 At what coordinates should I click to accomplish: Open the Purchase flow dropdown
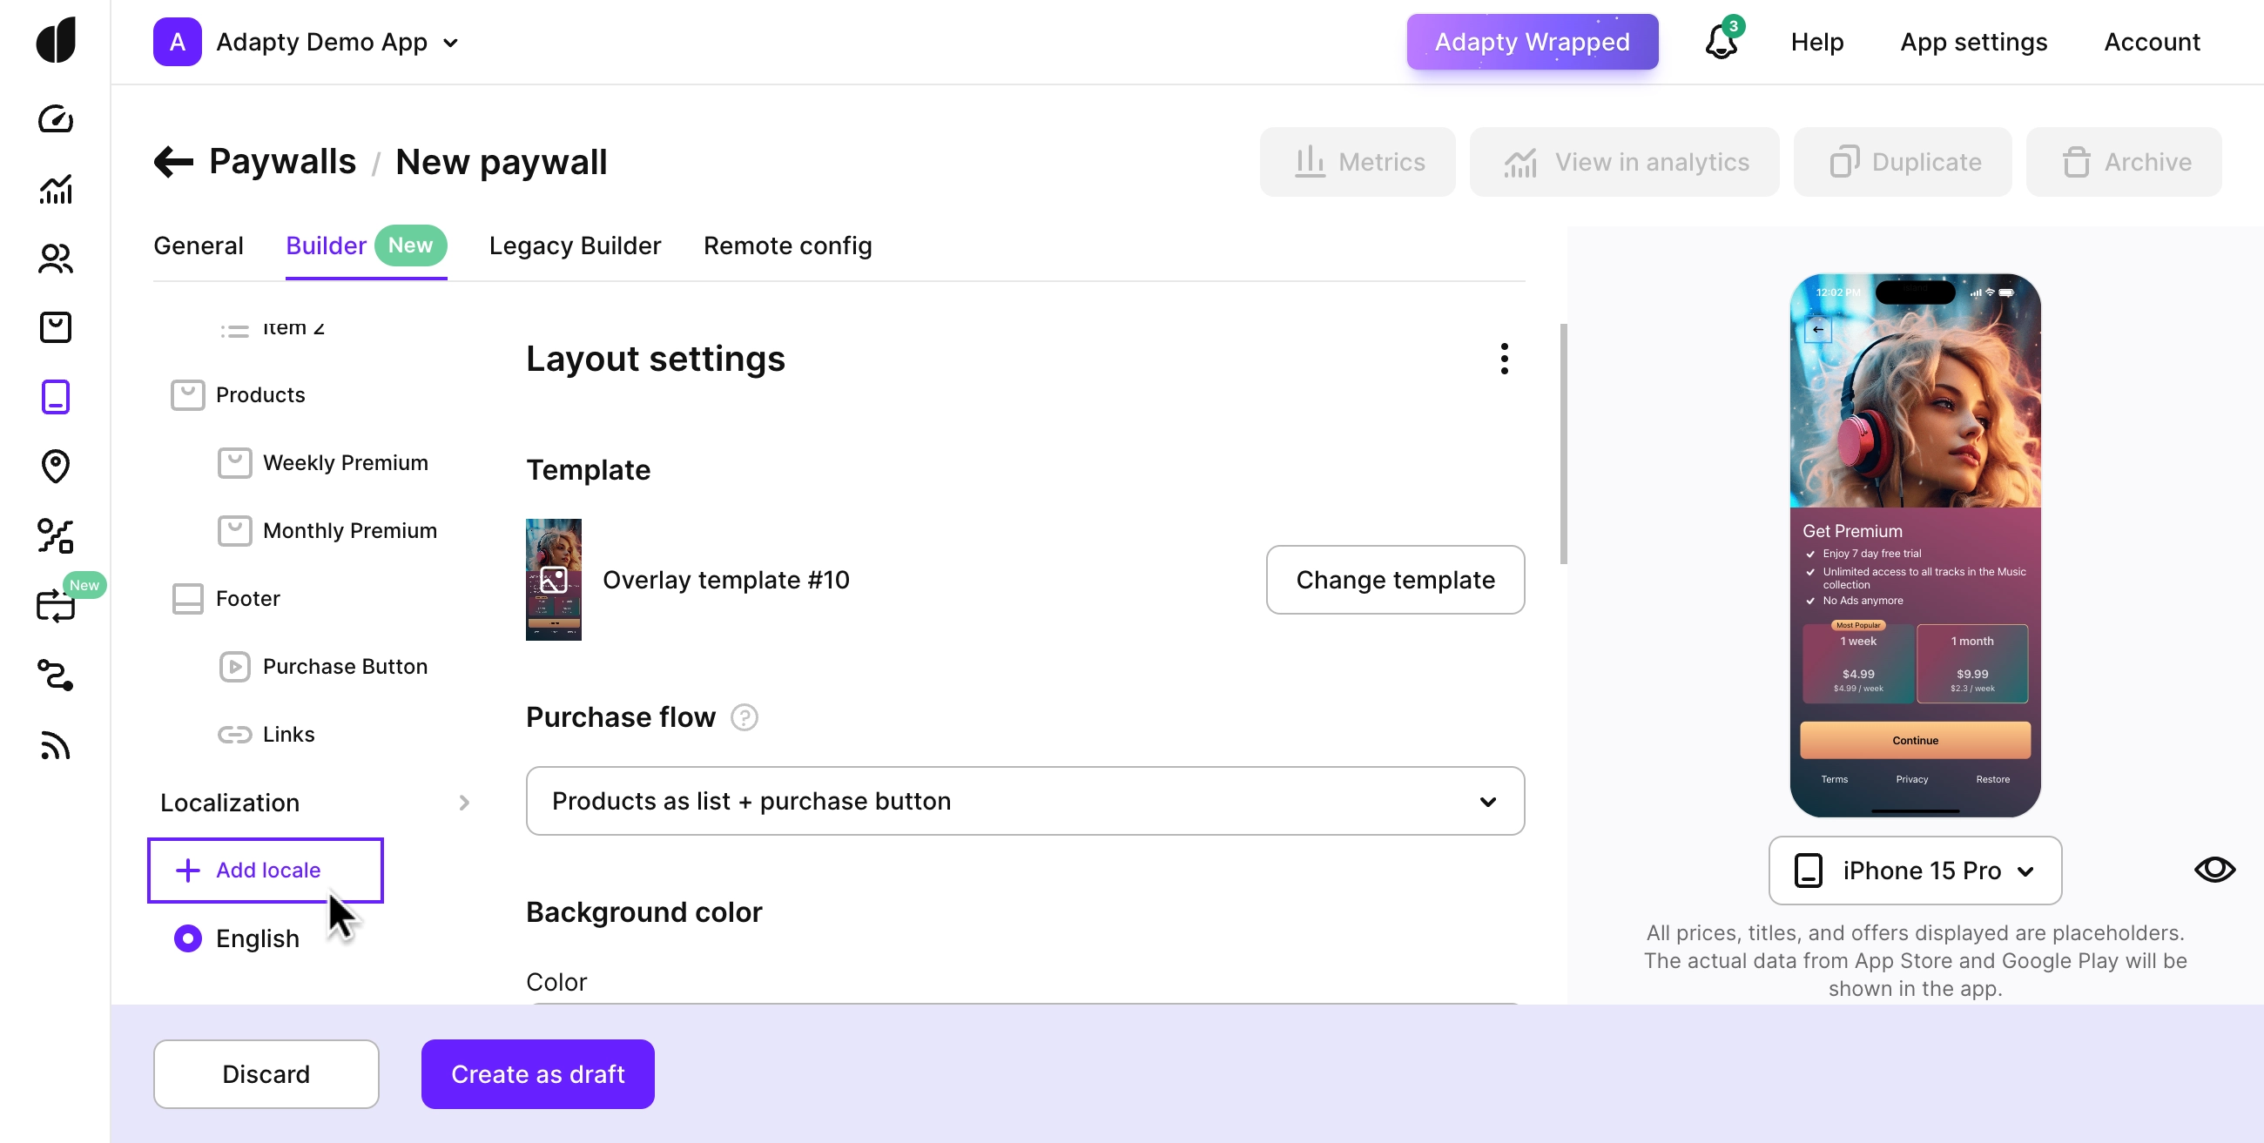(x=1024, y=801)
